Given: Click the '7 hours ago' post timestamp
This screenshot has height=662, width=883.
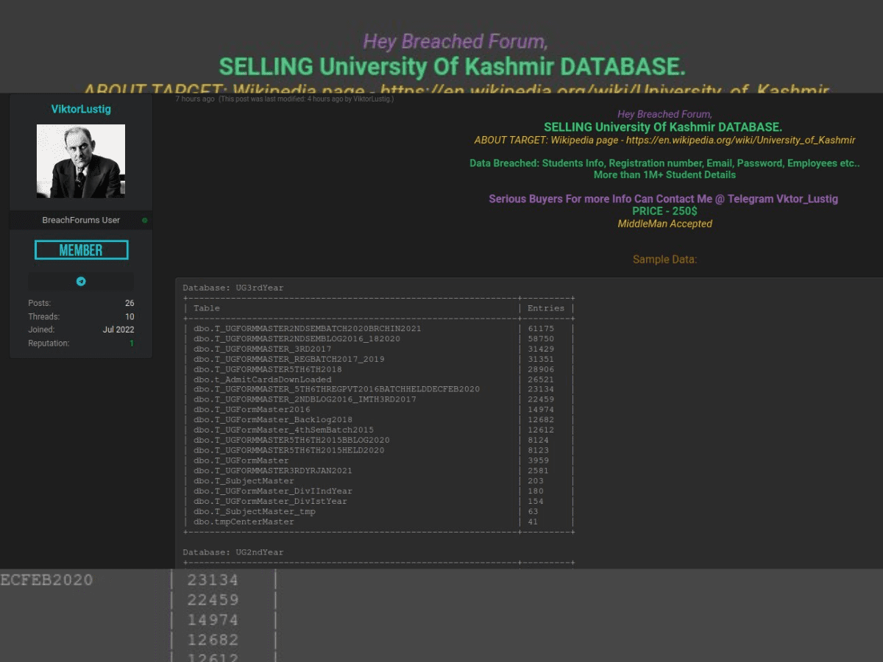Looking at the screenshot, I should [x=195, y=99].
